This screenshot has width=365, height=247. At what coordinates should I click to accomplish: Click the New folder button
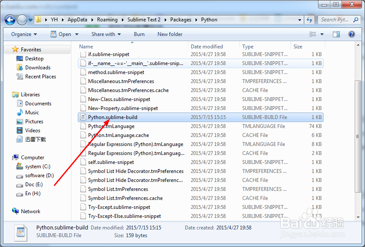pos(170,34)
